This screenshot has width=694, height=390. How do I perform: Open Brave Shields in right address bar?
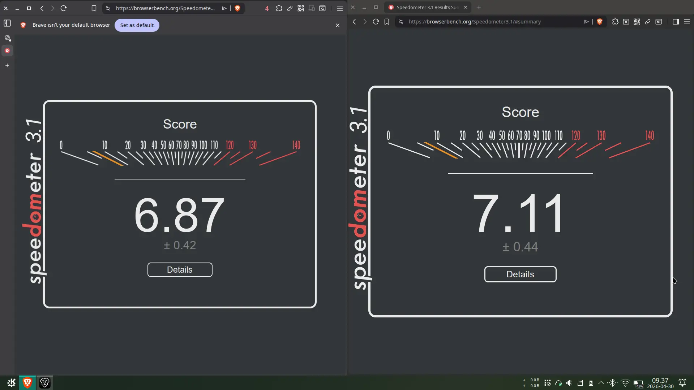point(599,22)
